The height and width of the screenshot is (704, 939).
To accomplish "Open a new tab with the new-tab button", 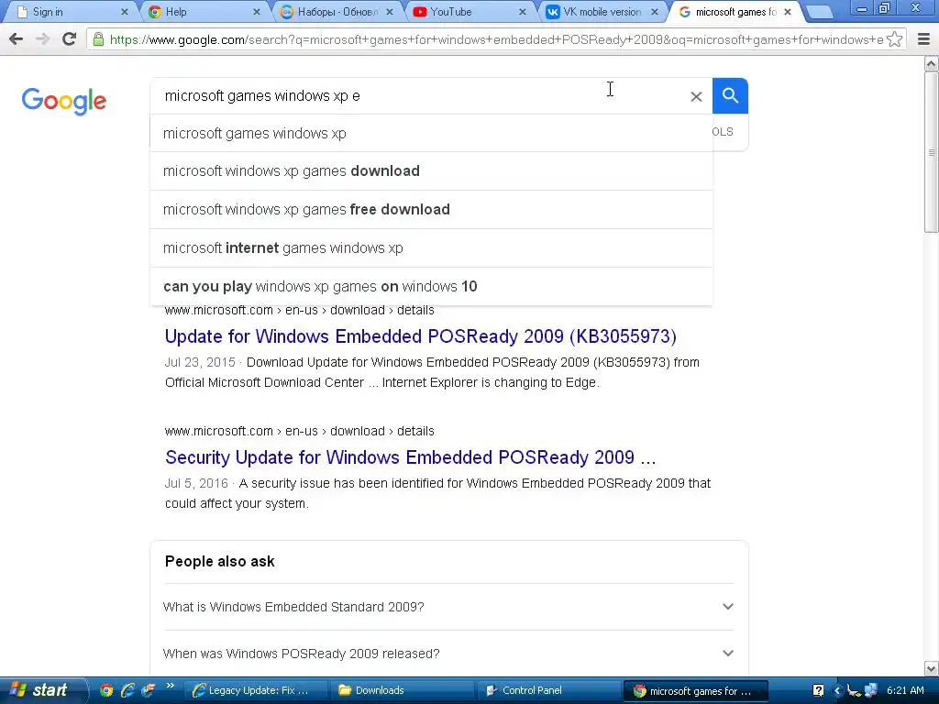I will pos(820,12).
